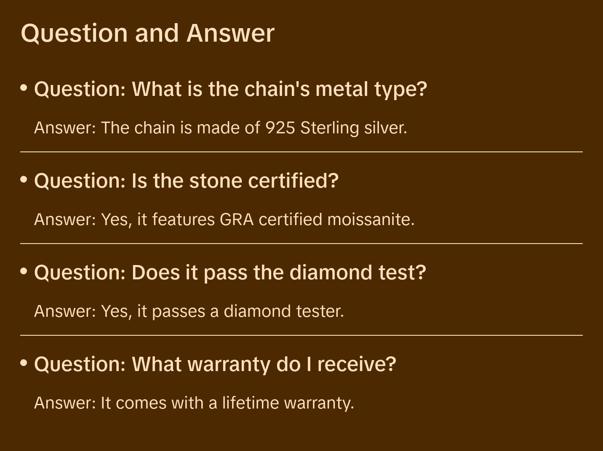Click the bullet before the metal type question

(24, 88)
